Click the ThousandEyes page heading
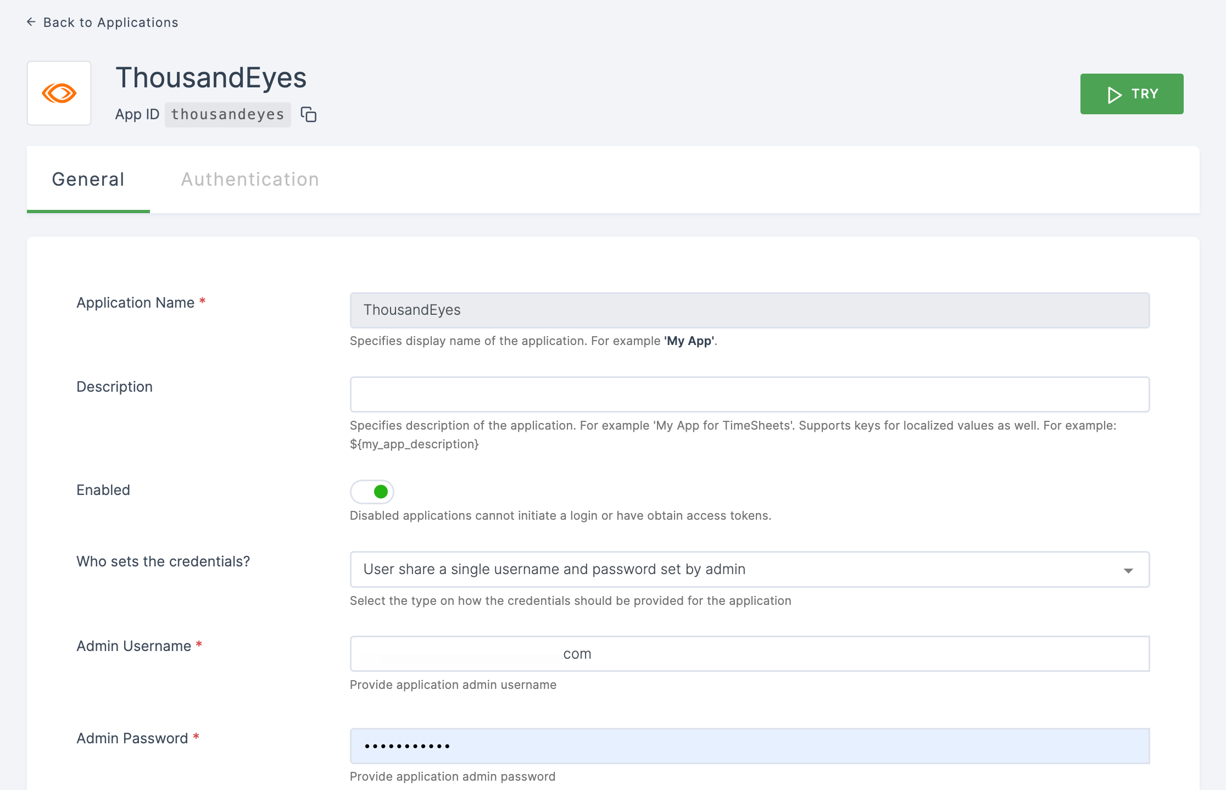 211,77
